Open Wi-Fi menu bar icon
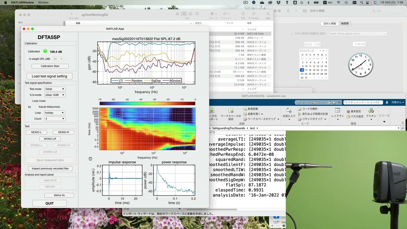407x229 pixels. [338, 3]
